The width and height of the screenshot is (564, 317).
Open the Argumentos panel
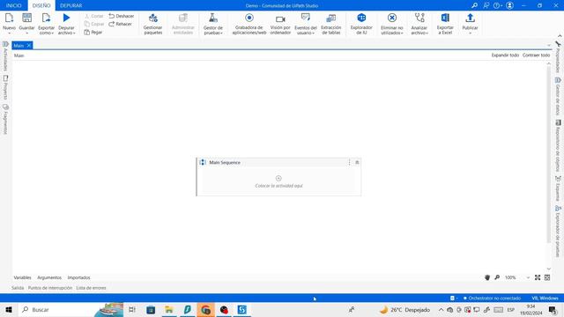[x=49, y=277]
